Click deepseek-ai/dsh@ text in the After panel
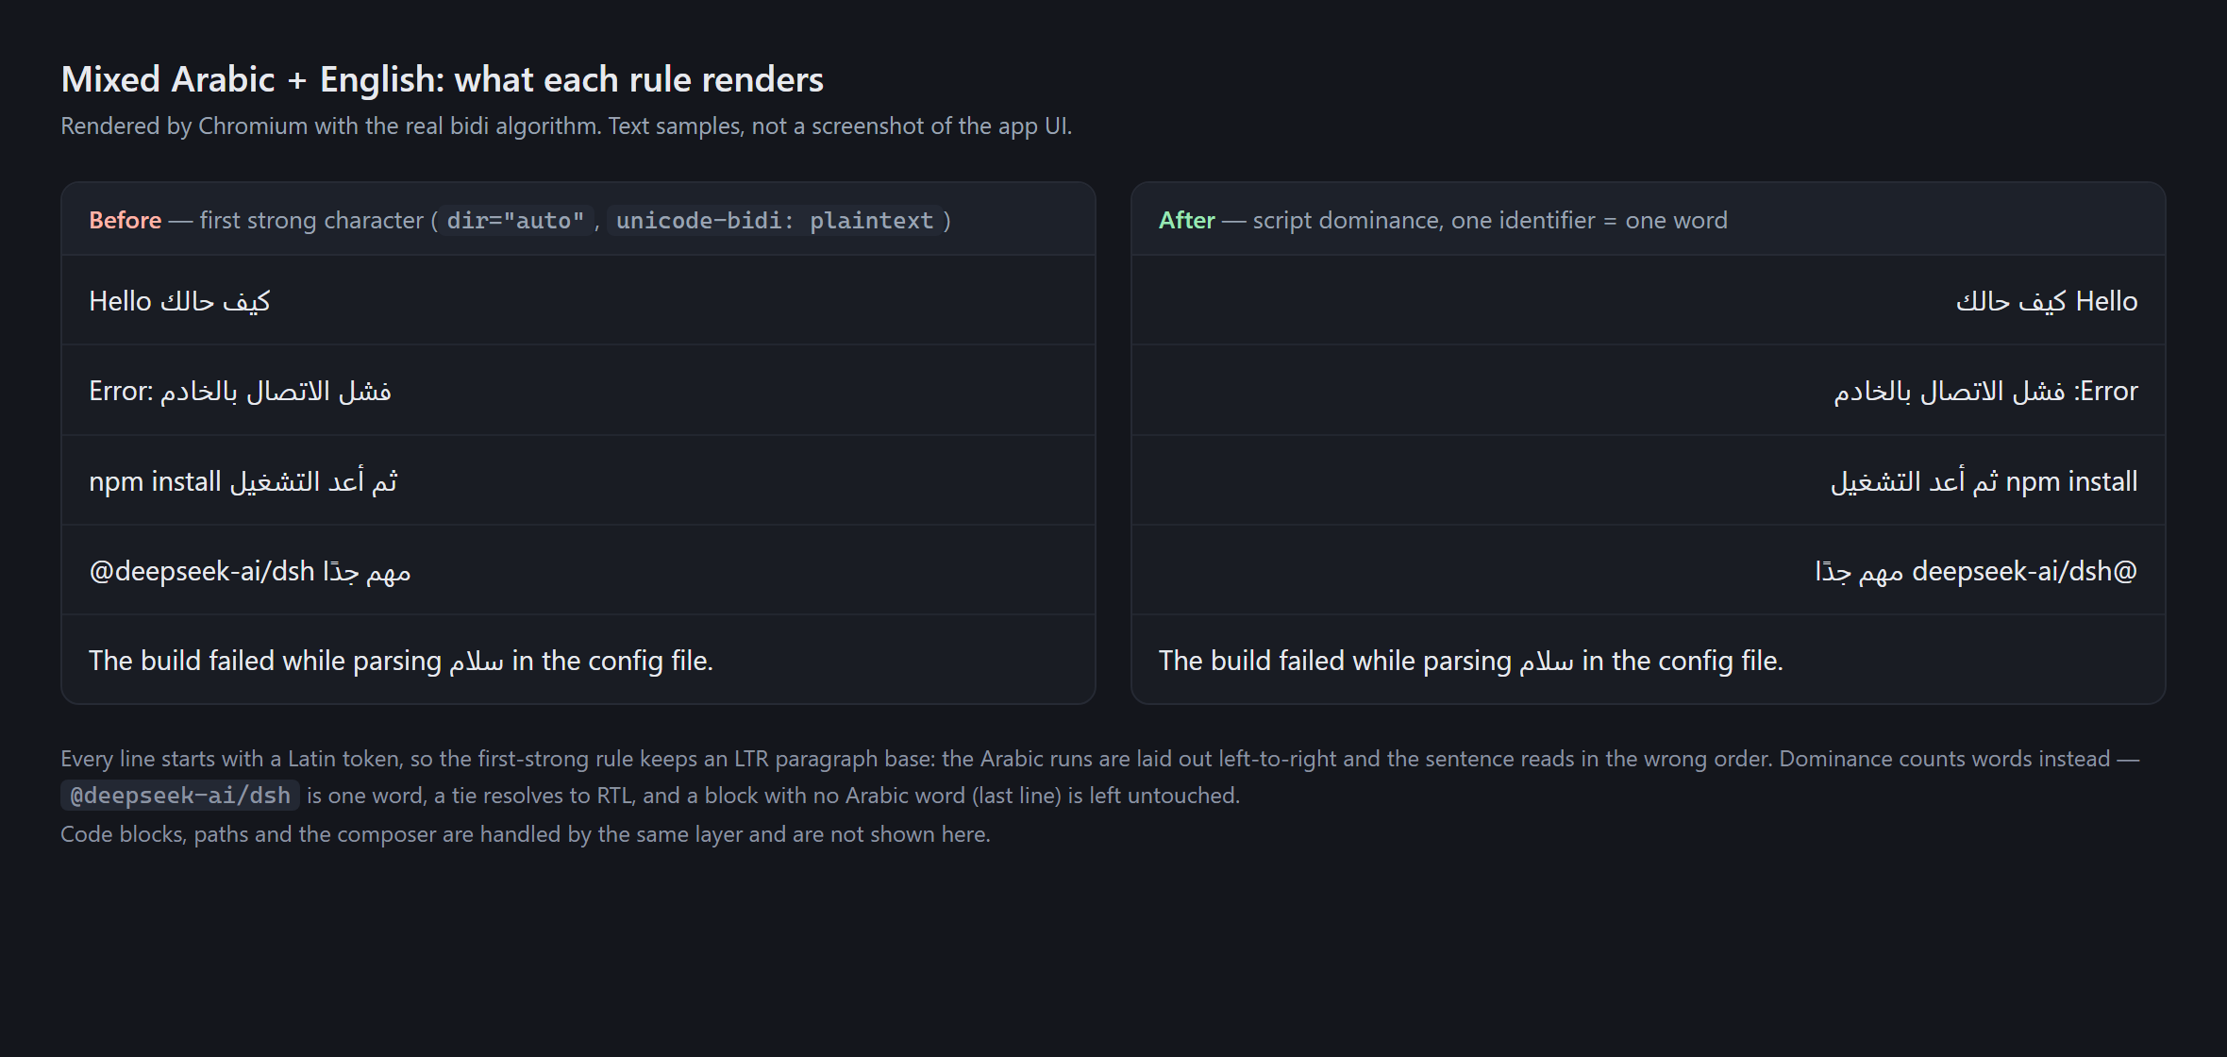The width and height of the screenshot is (2227, 1057). (2024, 571)
